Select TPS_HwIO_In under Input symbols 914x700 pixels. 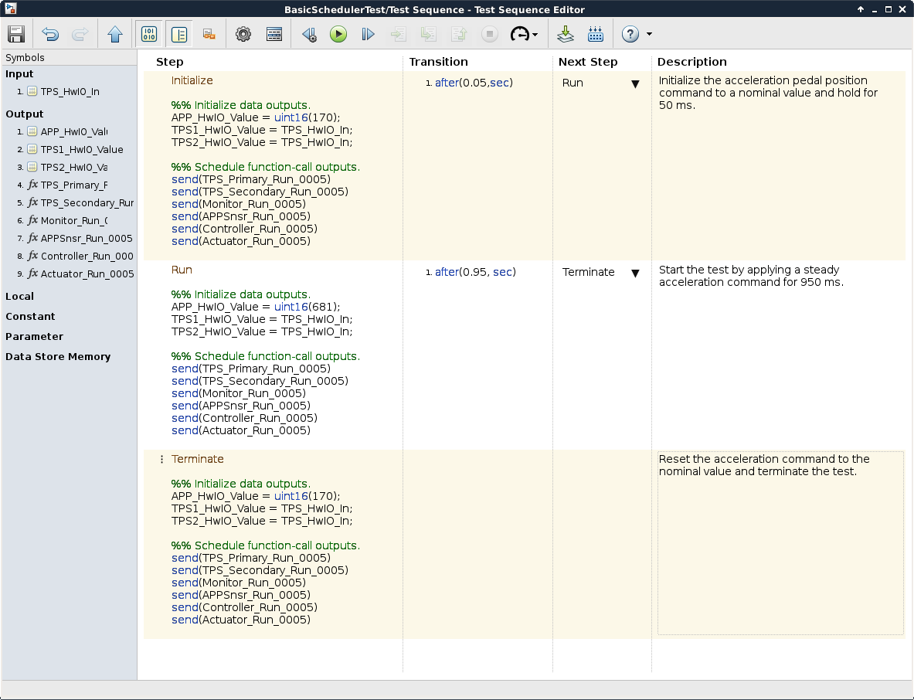(70, 91)
